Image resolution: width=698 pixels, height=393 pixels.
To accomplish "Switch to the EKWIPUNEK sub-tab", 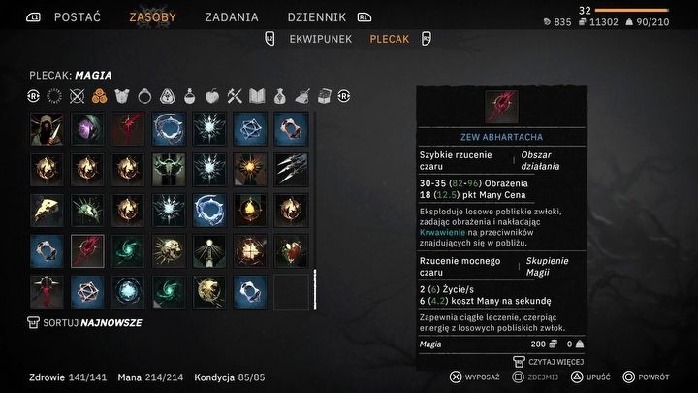I will [321, 39].
